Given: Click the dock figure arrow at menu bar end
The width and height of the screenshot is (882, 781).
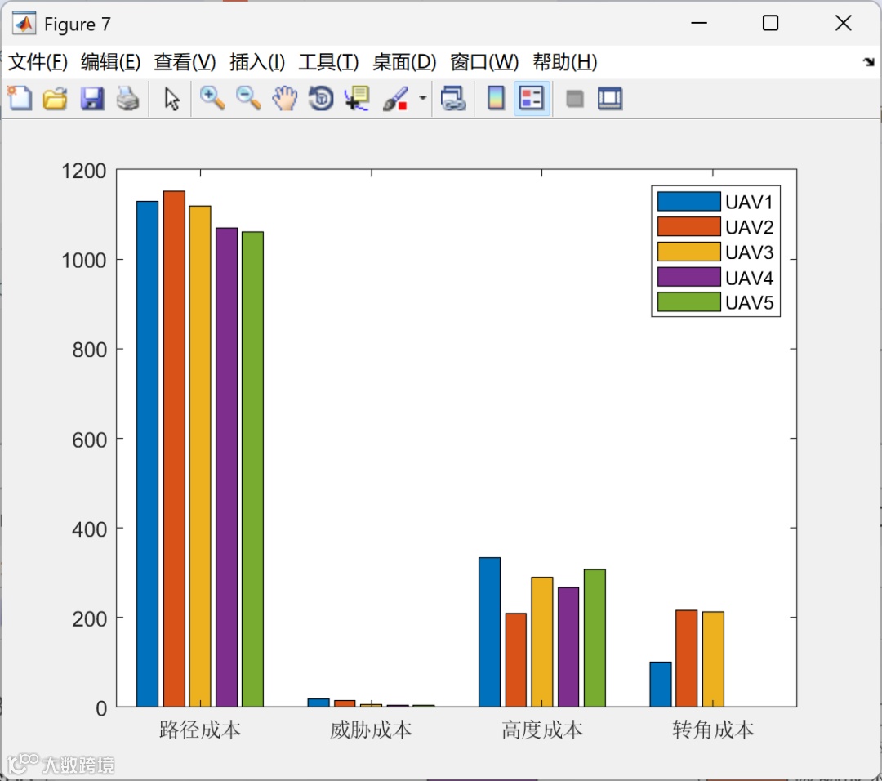Looking at the screenshot, I should [868, 61].
